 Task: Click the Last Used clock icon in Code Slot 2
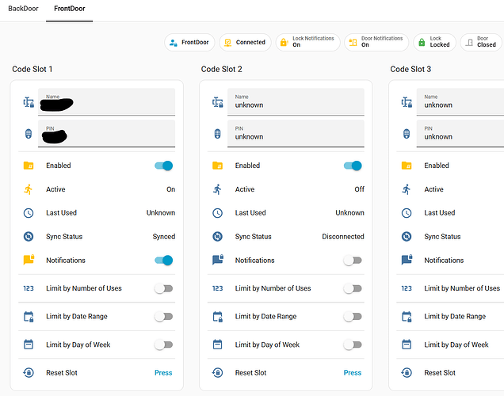click(218, 213)
